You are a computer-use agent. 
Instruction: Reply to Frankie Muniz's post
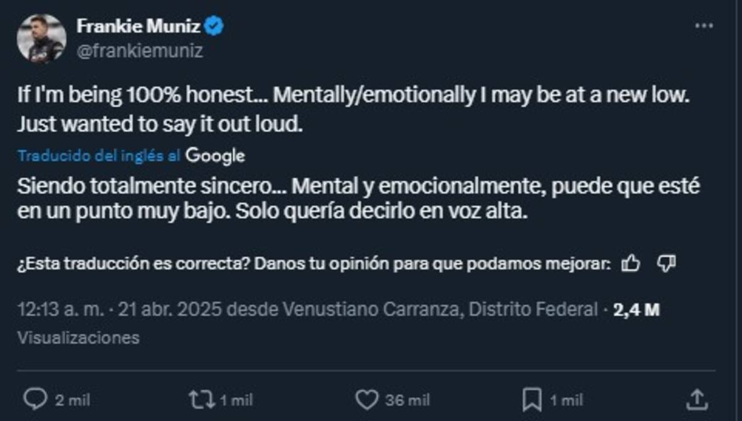(x=37, y=400)
